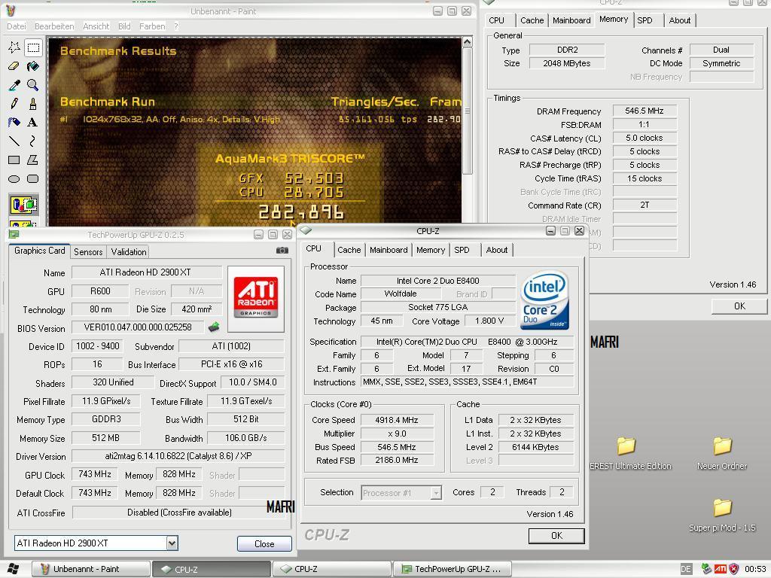Choose the Curve tool in Paint

33,141
